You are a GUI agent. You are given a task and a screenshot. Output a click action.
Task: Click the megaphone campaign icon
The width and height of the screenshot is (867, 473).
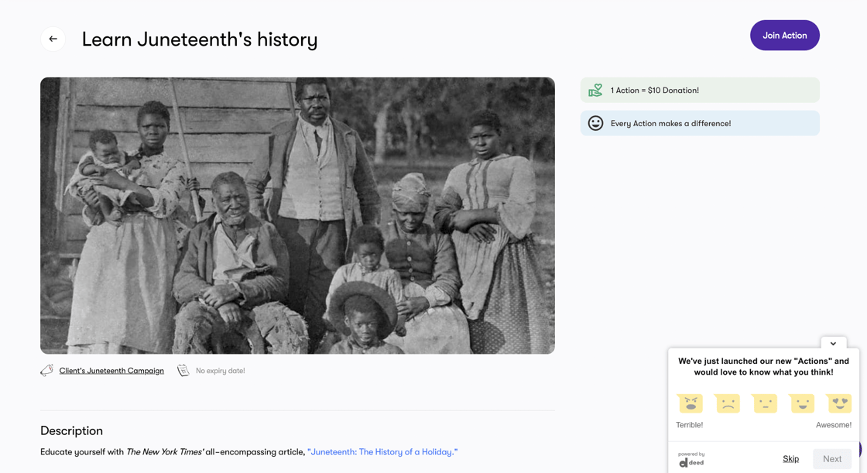pos(47,371)
